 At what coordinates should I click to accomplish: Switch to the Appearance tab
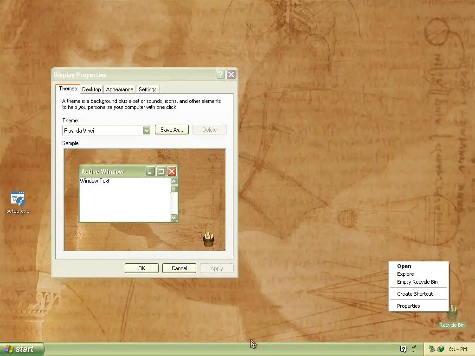pos(120,89)
